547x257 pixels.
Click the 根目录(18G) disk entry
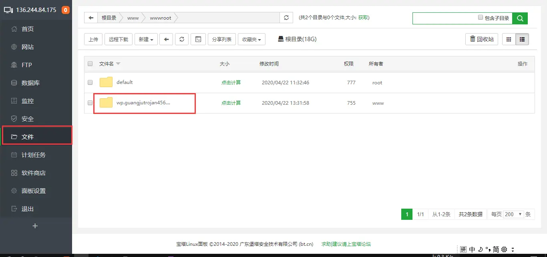pos(297,39)
